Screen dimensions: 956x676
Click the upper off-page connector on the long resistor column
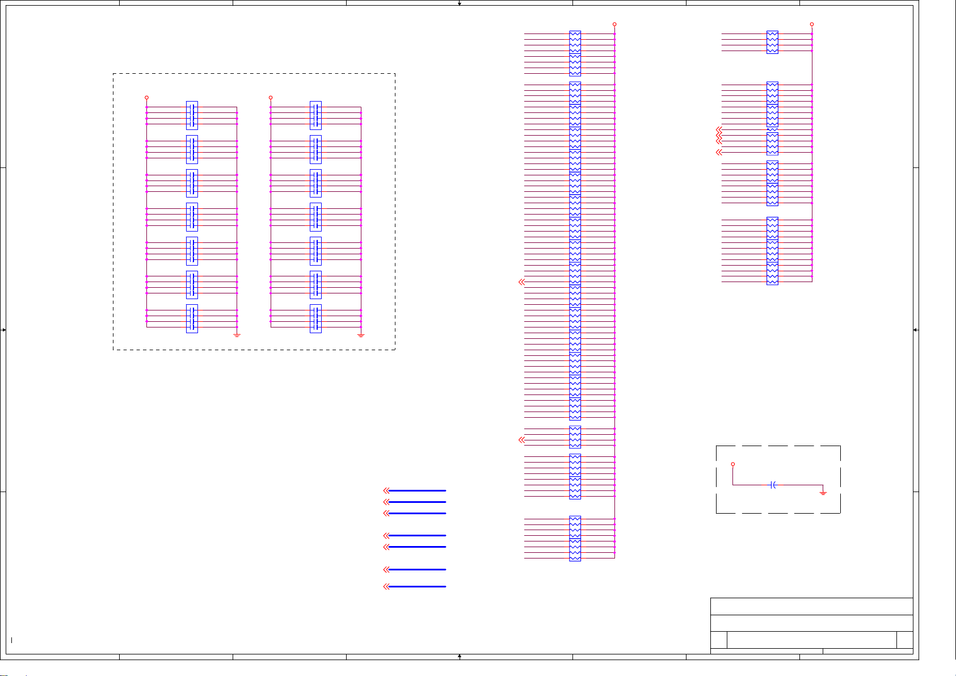tap(522, 282)
